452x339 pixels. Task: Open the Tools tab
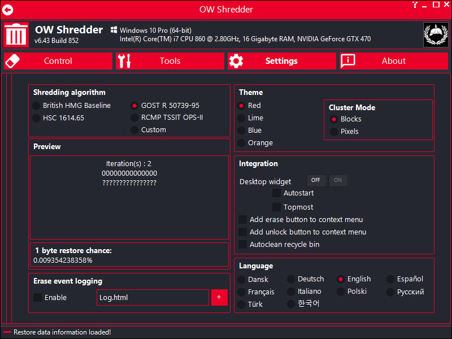click(x=170, y=61)
